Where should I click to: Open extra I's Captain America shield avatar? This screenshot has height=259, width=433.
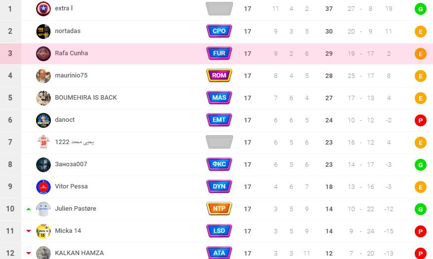[43, 9]
